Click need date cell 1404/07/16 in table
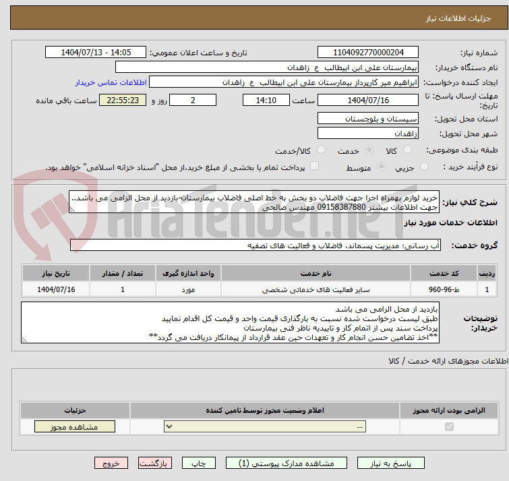Viewport: 509px width, 481px height. click(56, 289)
